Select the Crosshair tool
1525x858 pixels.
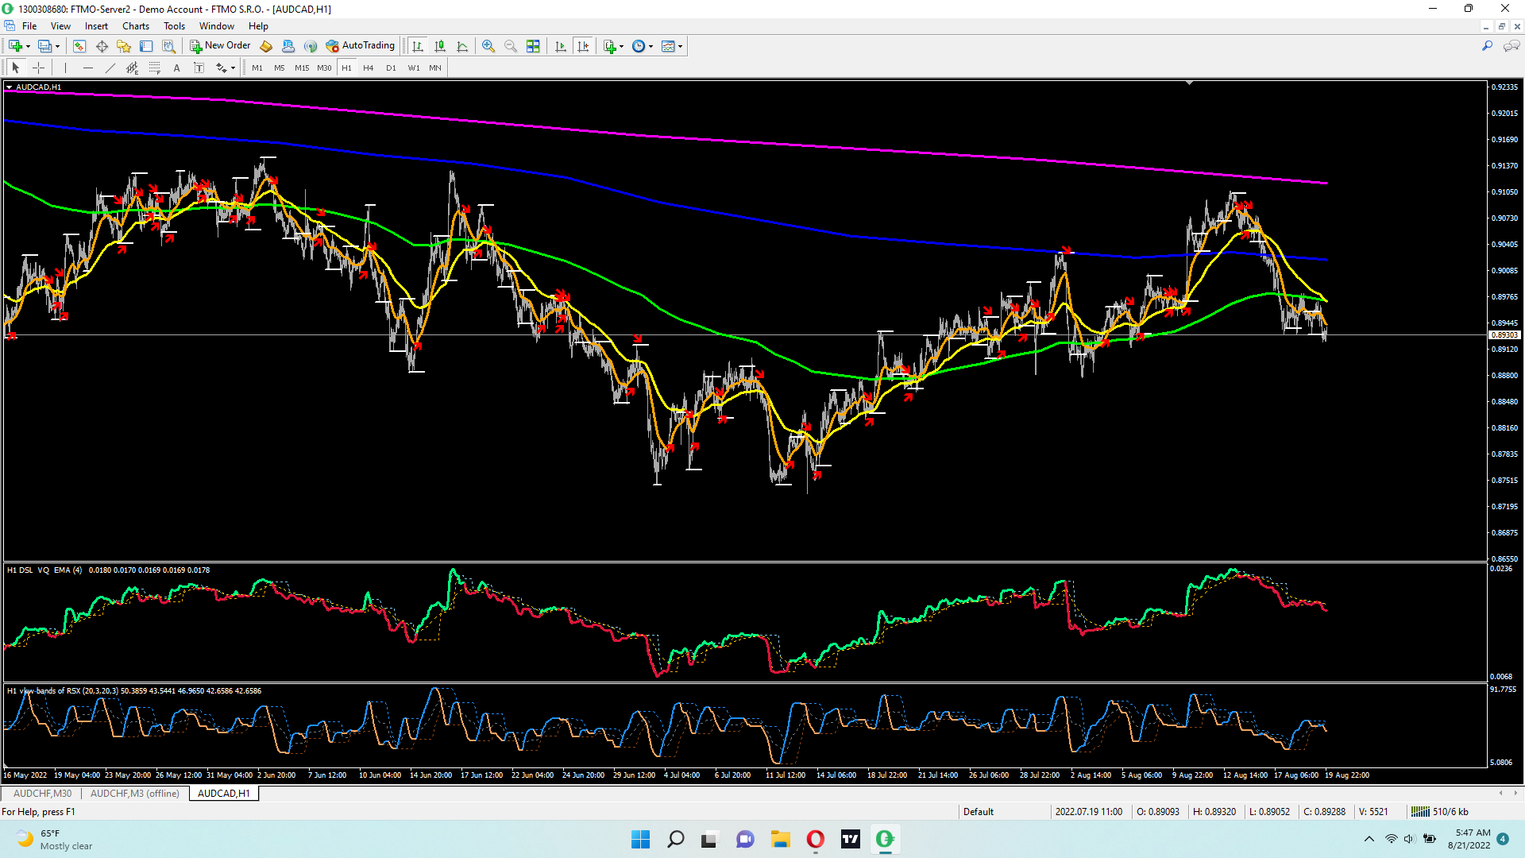click(x=38, y=68)
